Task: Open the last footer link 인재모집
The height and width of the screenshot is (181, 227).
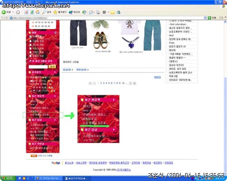Action: 169,163
